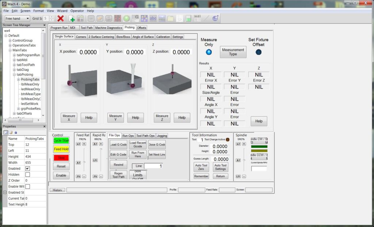Viewport: 374px width, 227px height.
Task: Select the green LED control icon
Action: [126, 18]
